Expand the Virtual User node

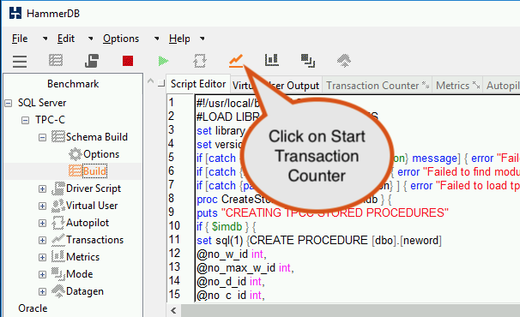pyautogui.click(x=42, y=206)
